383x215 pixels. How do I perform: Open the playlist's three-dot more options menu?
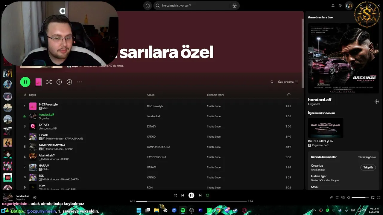[80, 82]
